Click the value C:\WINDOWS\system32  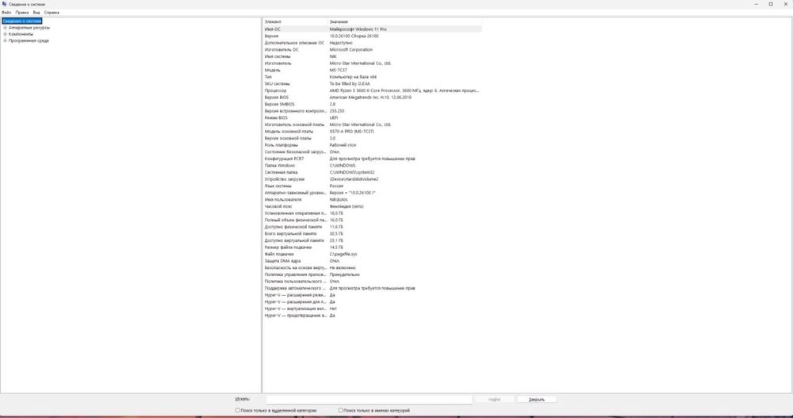point(352,173)
